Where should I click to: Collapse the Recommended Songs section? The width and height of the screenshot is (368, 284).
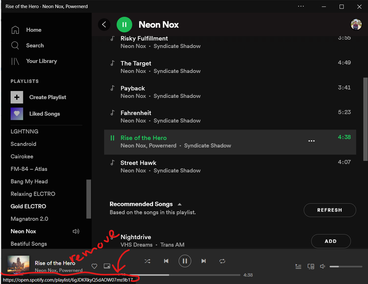pyautogui.click(x=179, y=204)
